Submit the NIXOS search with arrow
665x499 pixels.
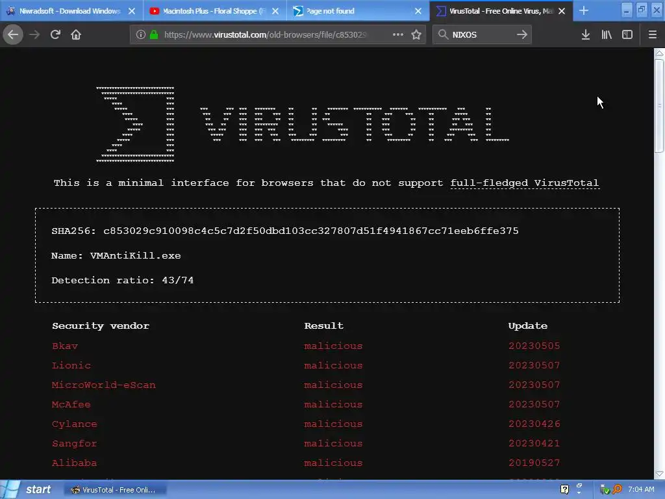coord(522,34)
